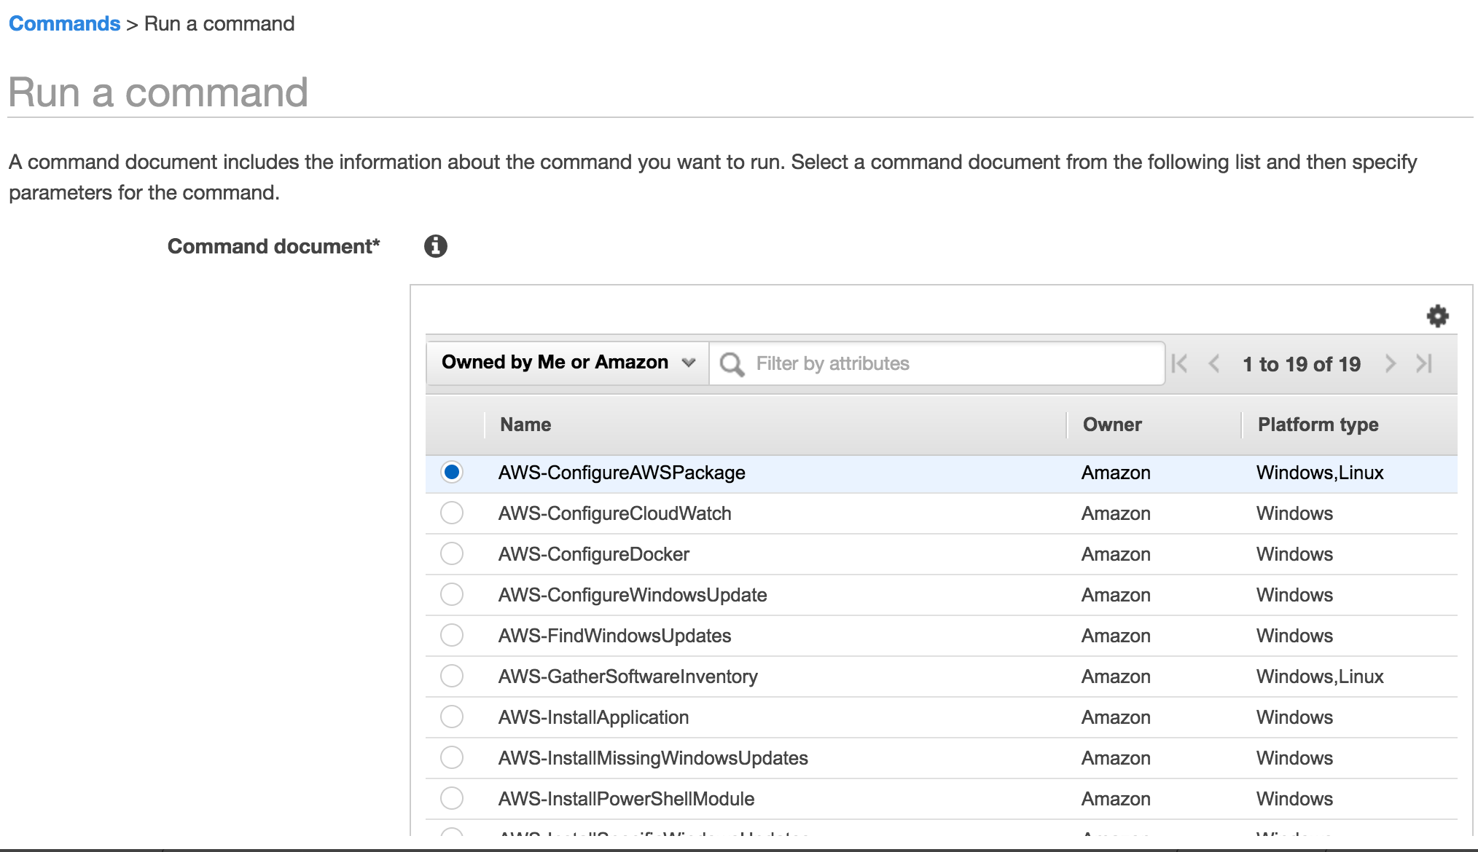Sort documents by the Owner column

tap(1111, 424)
